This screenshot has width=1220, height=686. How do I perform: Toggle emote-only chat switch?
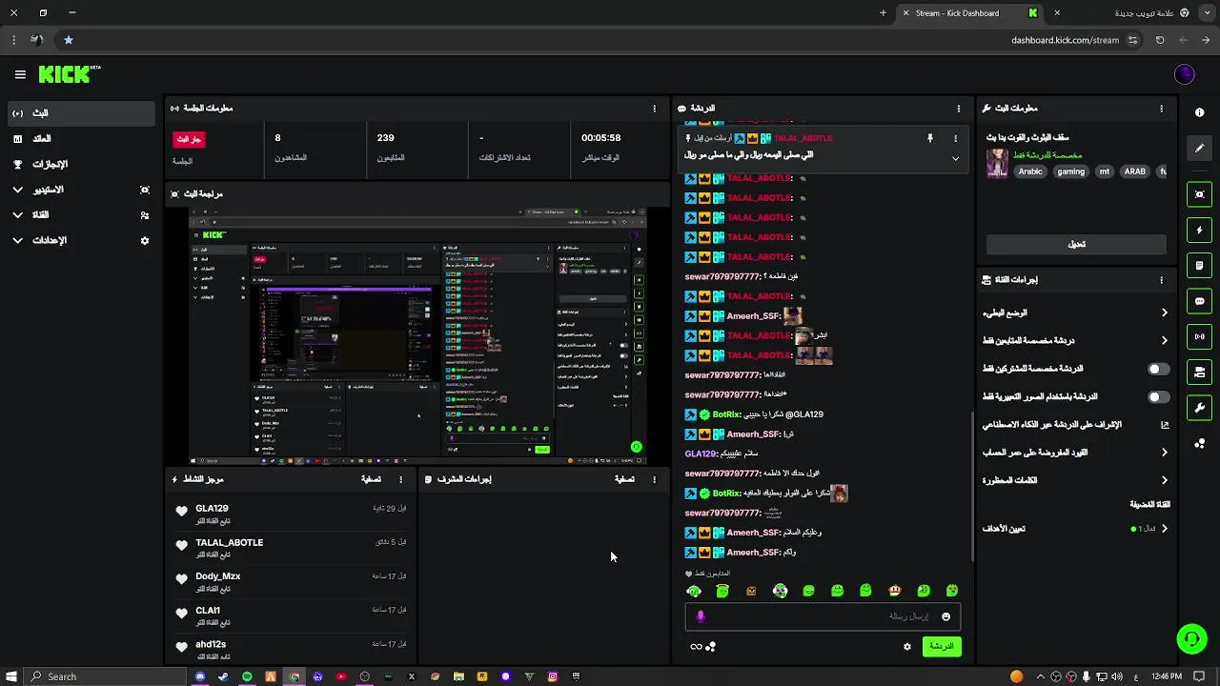click(x=1158, y=396)
